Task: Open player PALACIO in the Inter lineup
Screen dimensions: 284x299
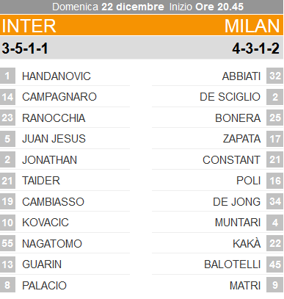Action: (x=44, y=286)
